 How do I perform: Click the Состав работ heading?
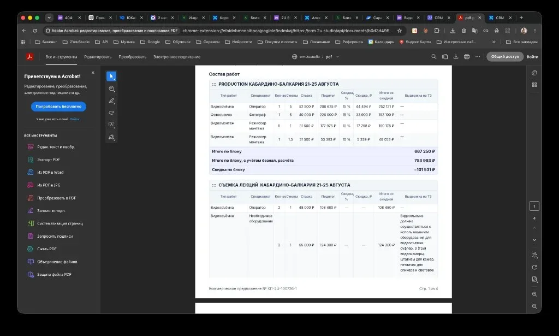click(224, 74)
